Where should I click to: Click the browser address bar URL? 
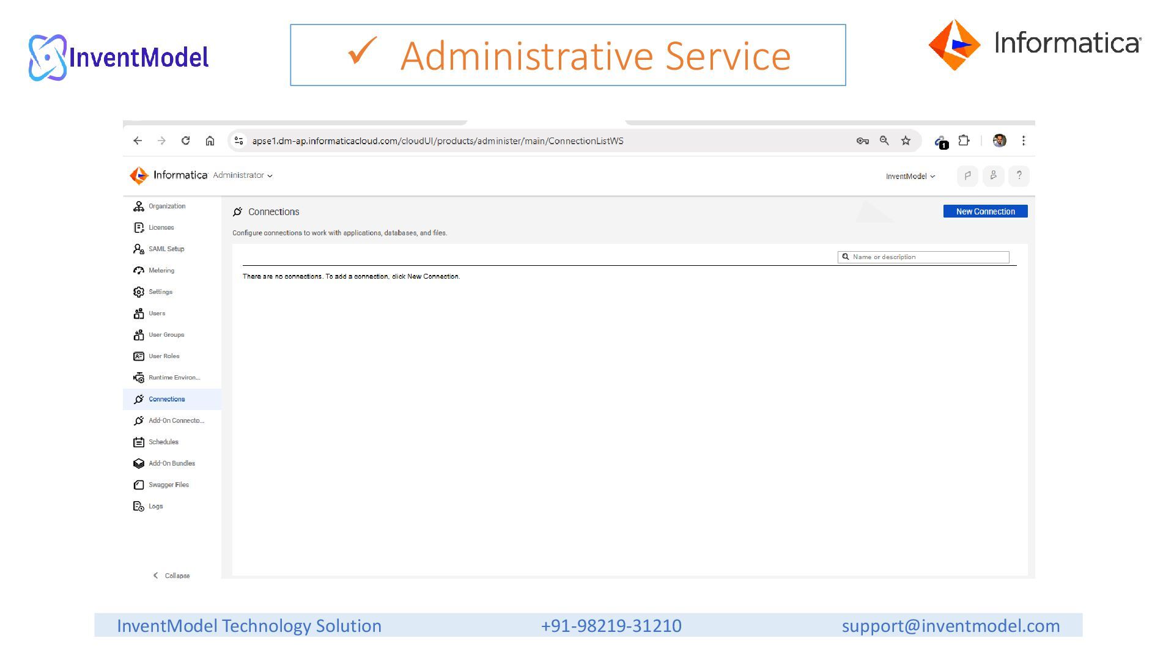[x=438, y=141]
